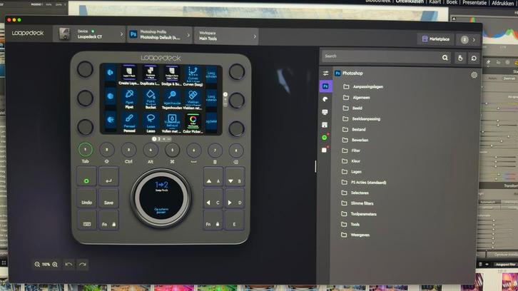Click the top-left dial knob
This screenshot has width=518, height=291.
[x=85, y=69]
